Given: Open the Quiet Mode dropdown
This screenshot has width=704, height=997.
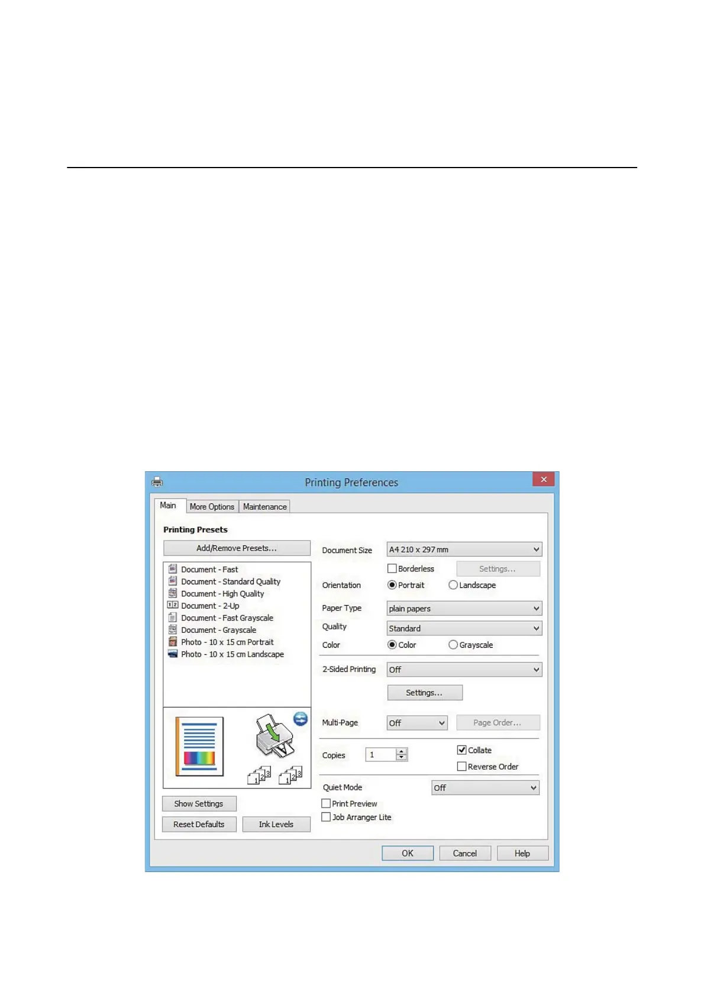Looking at the screenshot, I should tap(485, 787).
